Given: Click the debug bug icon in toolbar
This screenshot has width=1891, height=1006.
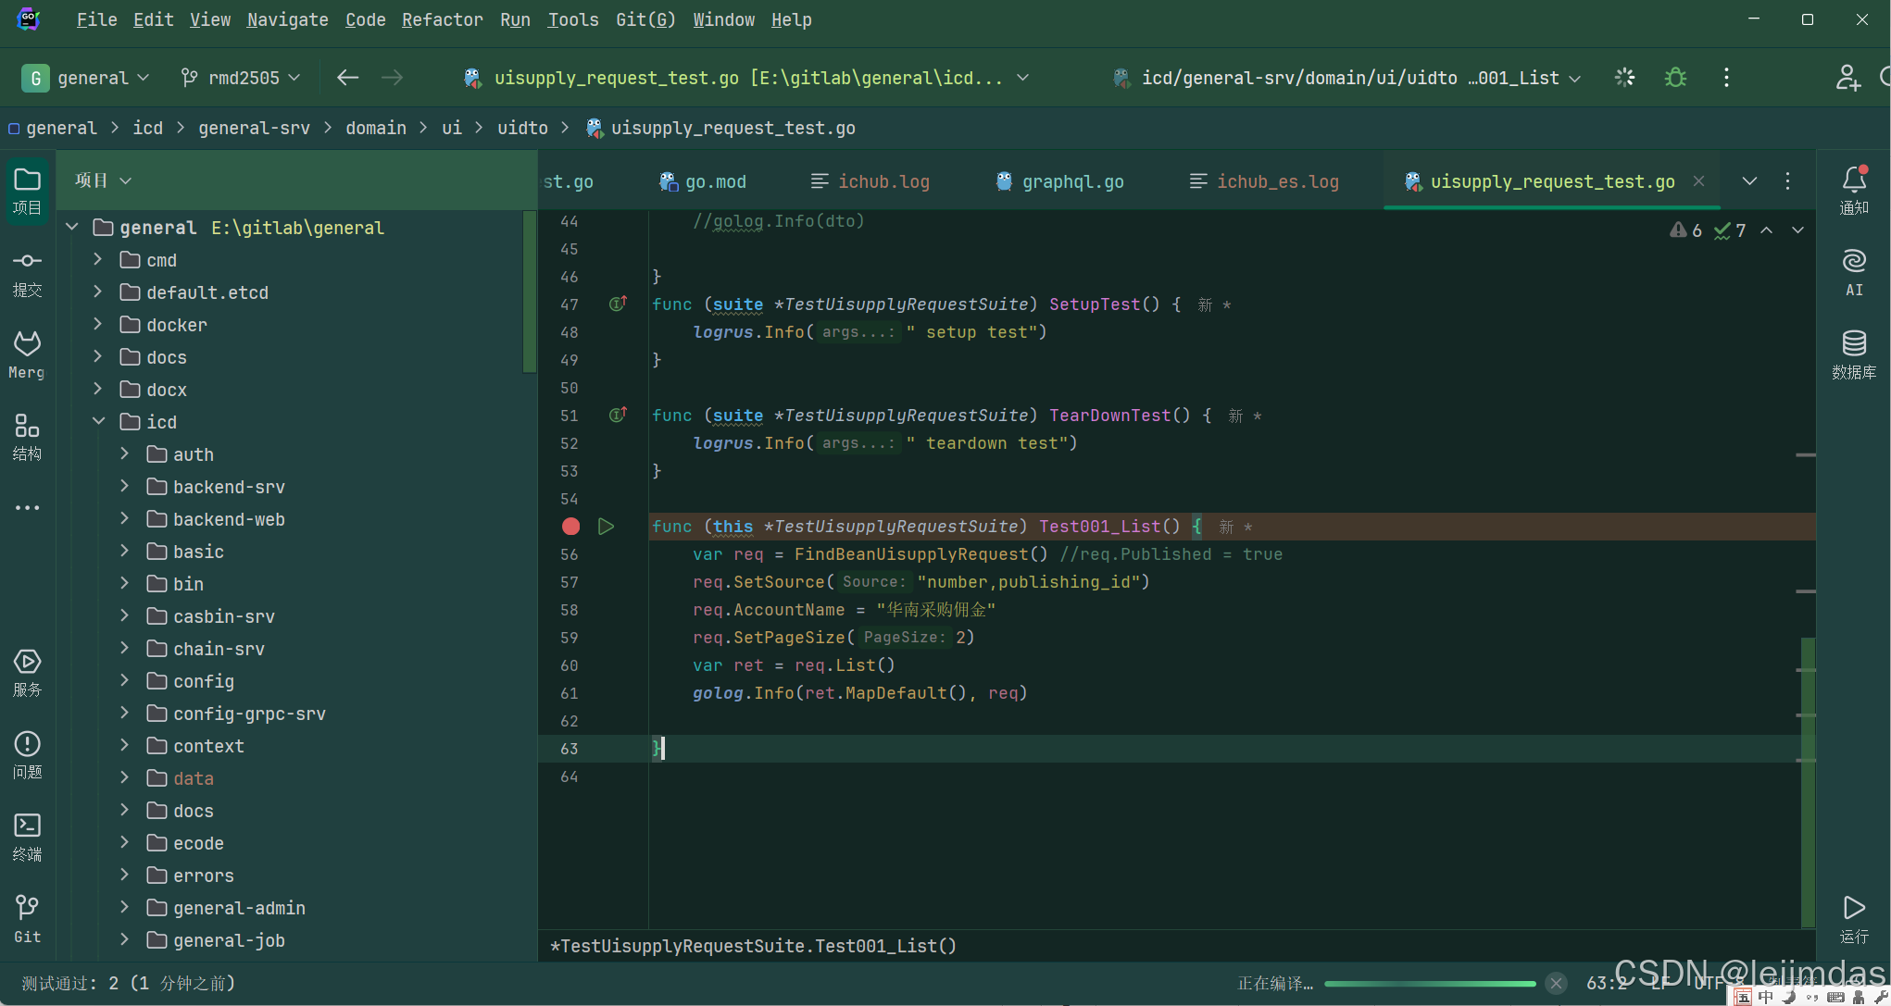Looking at the screenshot, I should pyautogui.click(x=1675, y=78).
